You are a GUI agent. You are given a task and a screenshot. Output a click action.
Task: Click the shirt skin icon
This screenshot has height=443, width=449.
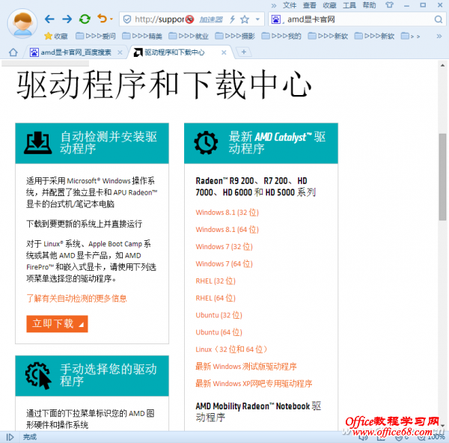(x=389, y=5)
